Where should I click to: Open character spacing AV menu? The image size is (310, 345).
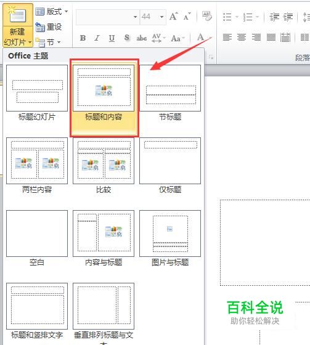click(158, 38)
